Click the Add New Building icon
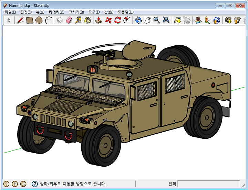 pos(198,20)
